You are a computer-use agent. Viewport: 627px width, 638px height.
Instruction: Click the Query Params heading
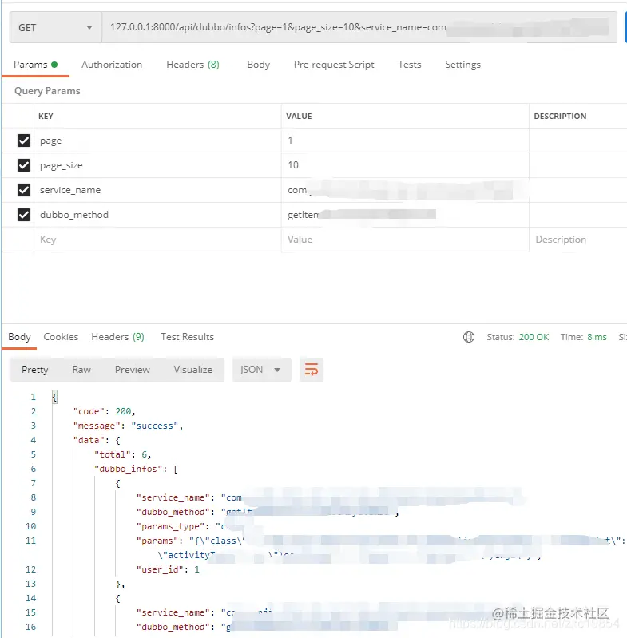(47, 91)
